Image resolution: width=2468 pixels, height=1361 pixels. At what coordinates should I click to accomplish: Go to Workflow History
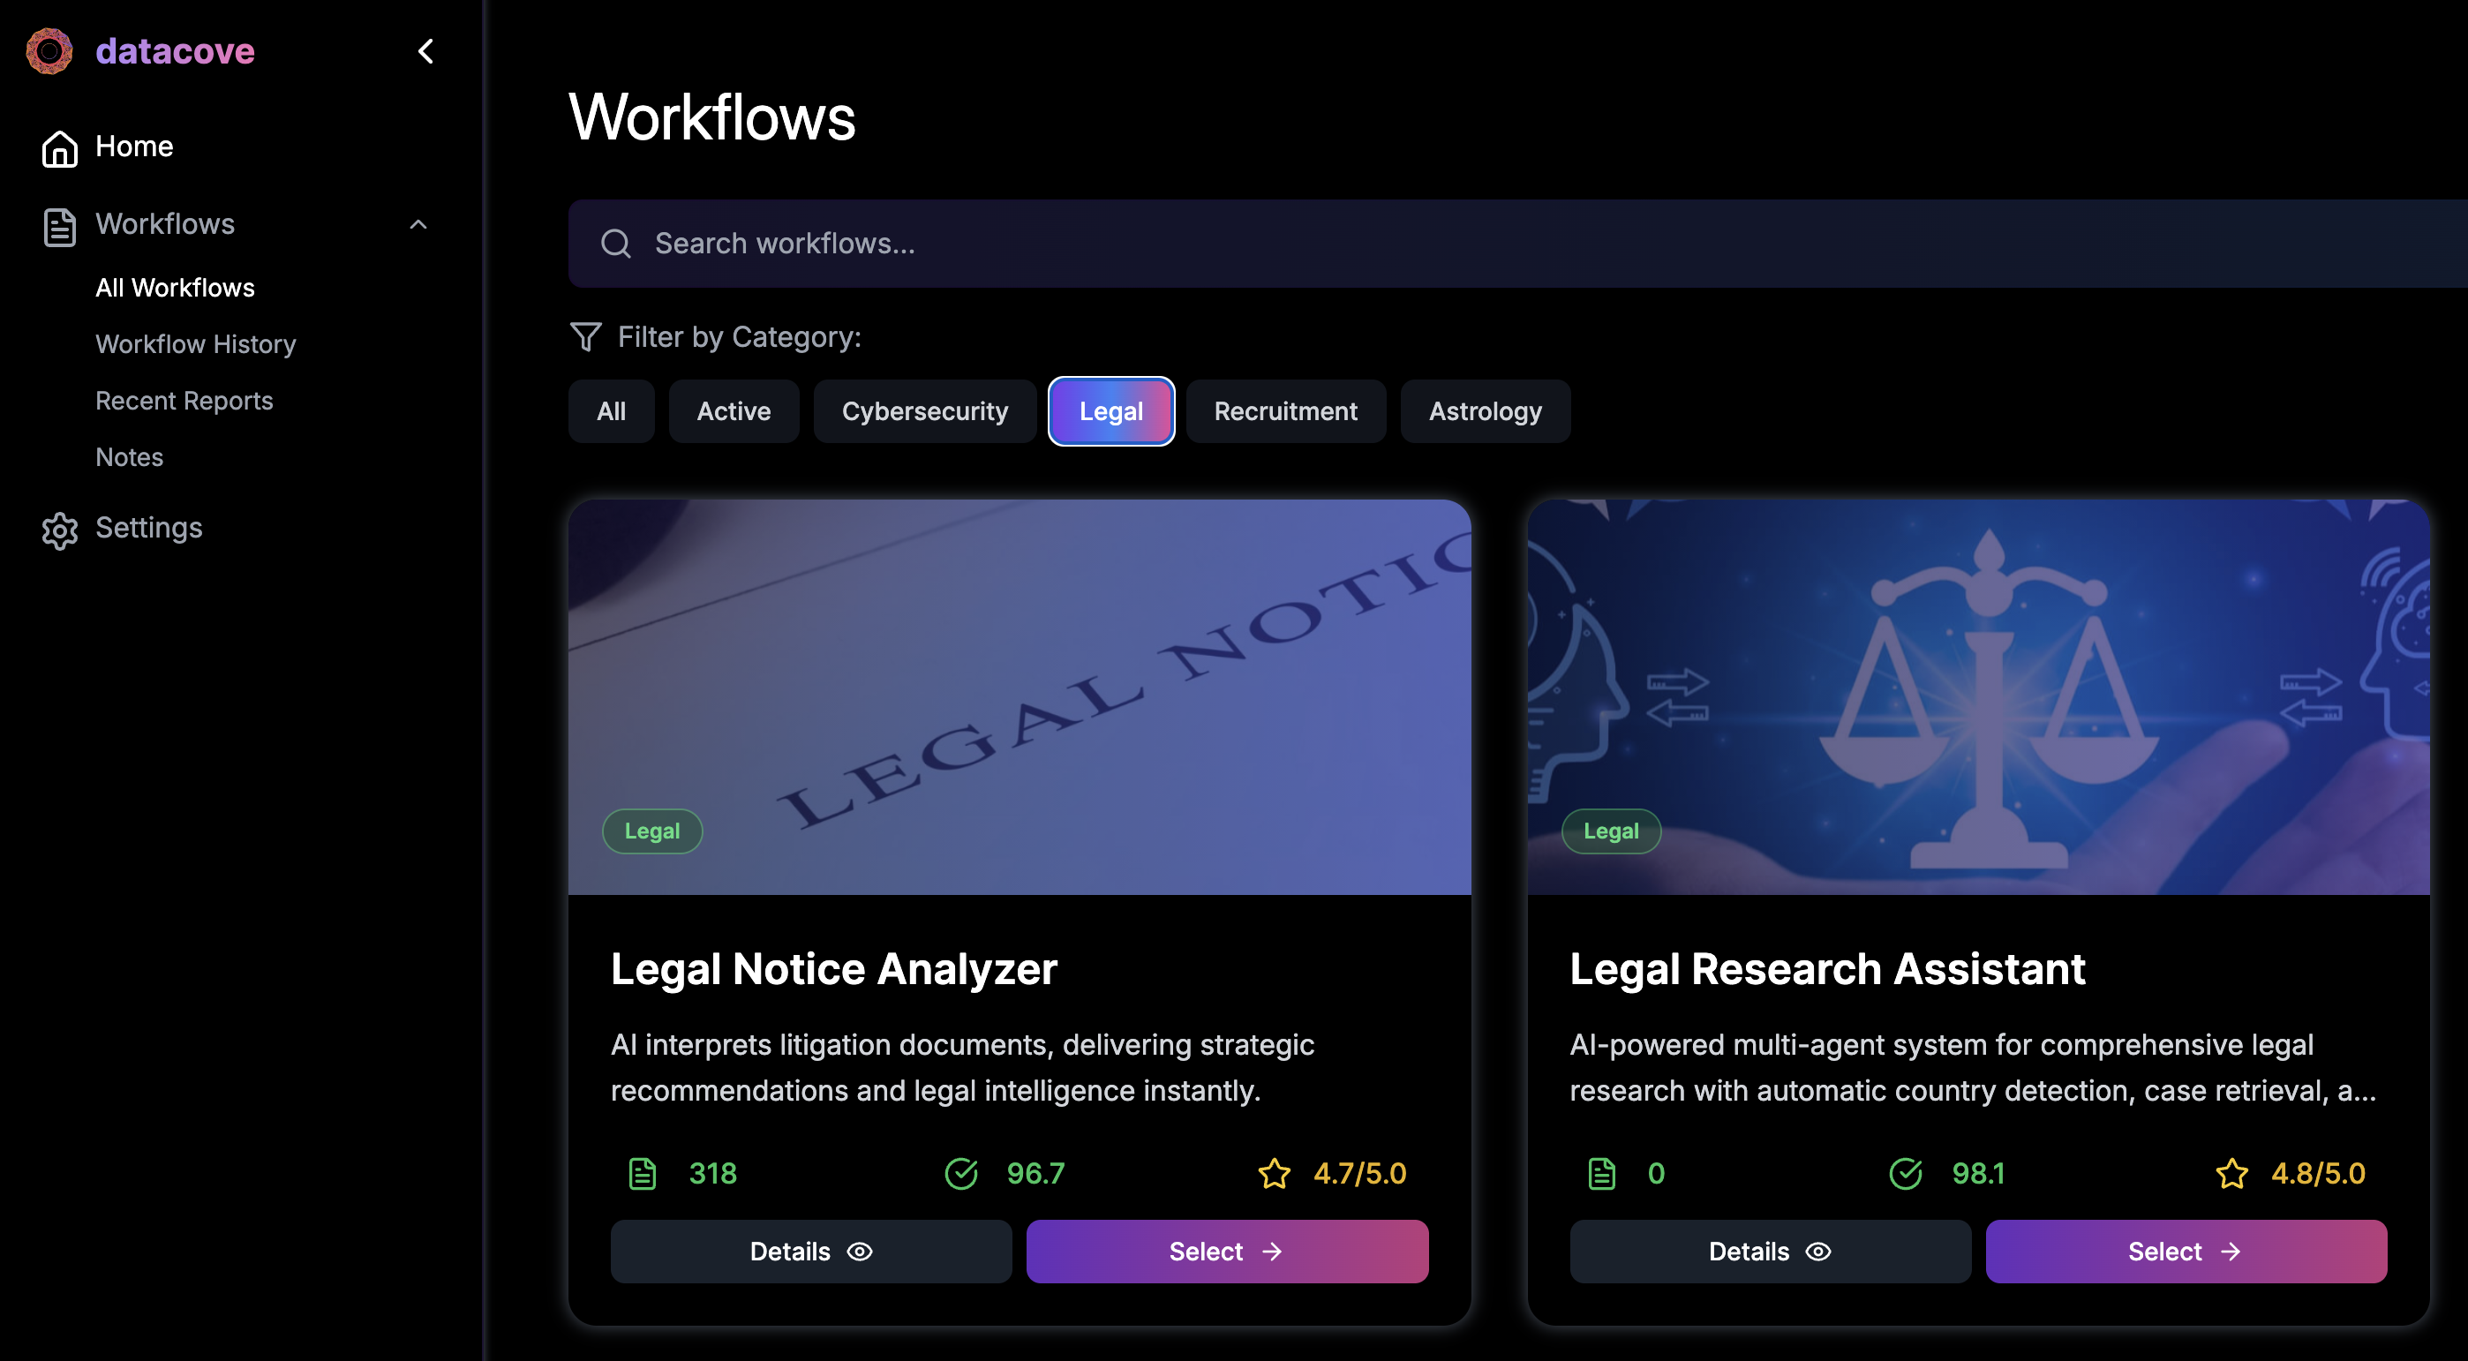tap(195, 344)
